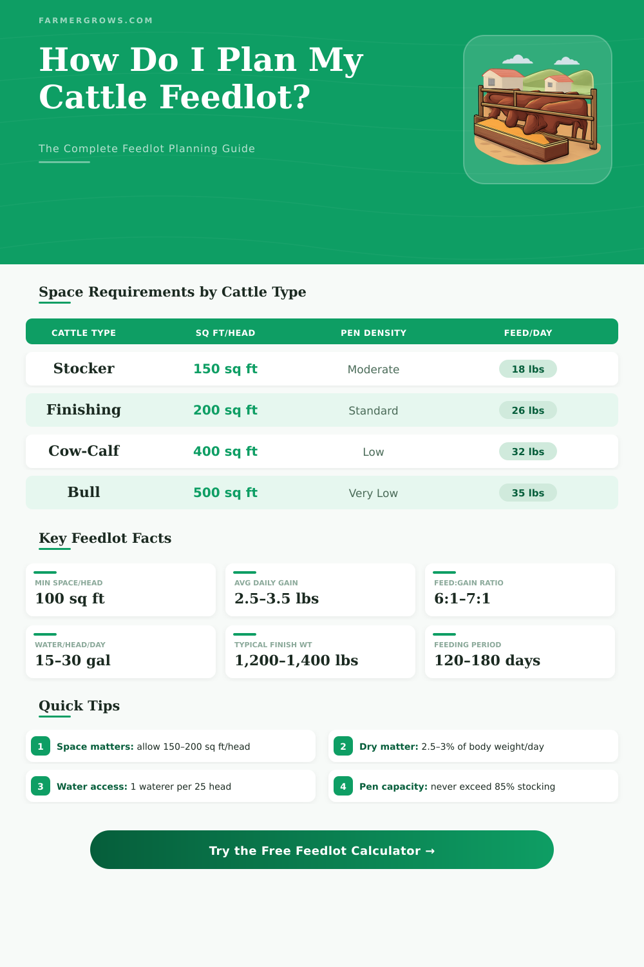Click the green accent bar on FEED:GAIN RATIO card
The image size is (644, 967).
444,572
